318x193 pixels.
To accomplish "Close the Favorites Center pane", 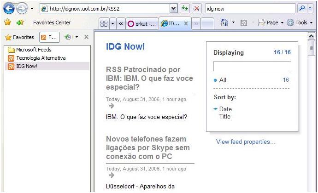I will [x=86, y=37].
